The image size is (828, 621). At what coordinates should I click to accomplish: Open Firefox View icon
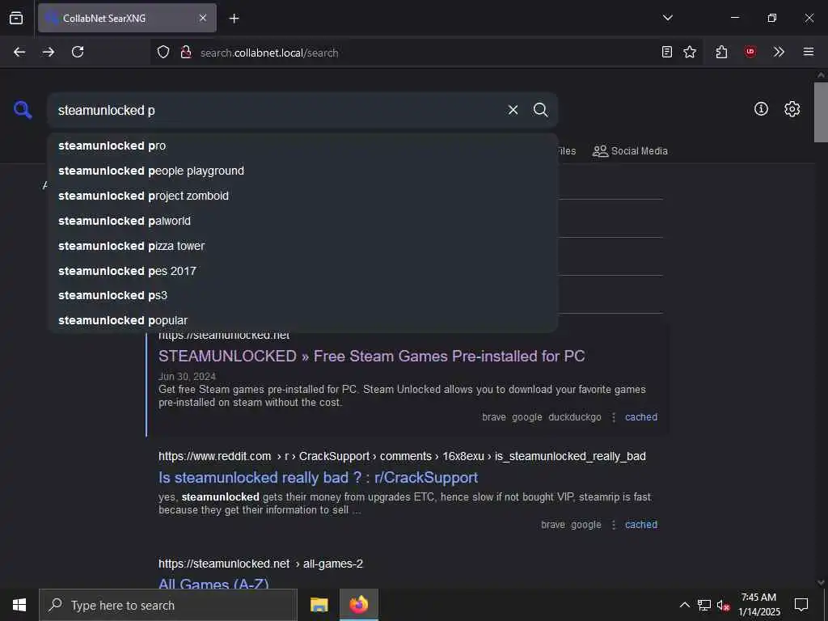coord(16,18)
